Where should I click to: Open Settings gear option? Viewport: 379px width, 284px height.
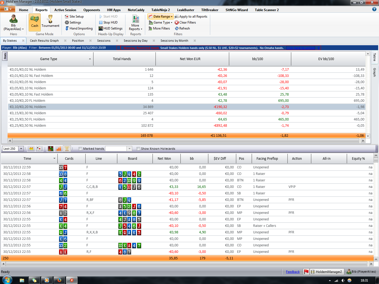point(73,22)
